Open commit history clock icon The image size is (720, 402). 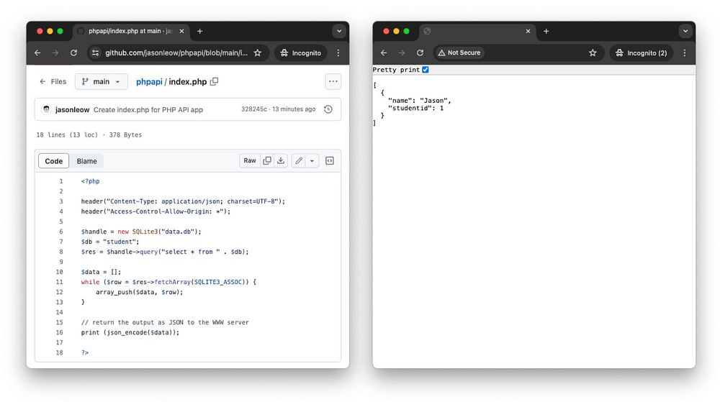[328, 109]
